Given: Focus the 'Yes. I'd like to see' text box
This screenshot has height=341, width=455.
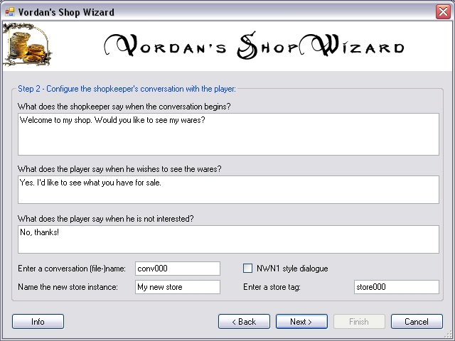Looking at the screenshot, I should [228, 190].
